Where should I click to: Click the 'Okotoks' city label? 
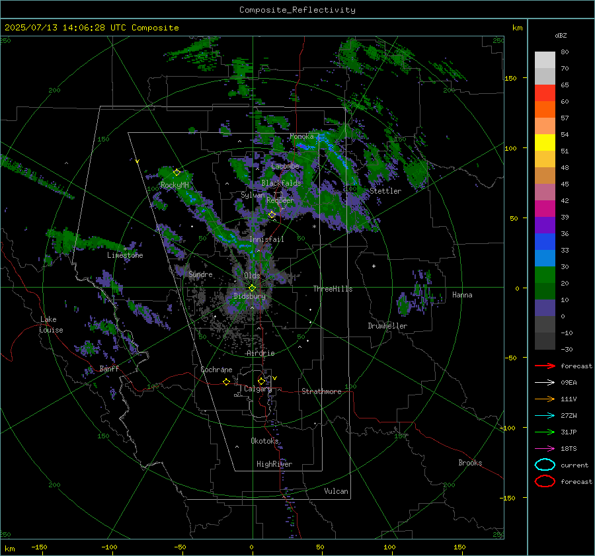(264, 441)
